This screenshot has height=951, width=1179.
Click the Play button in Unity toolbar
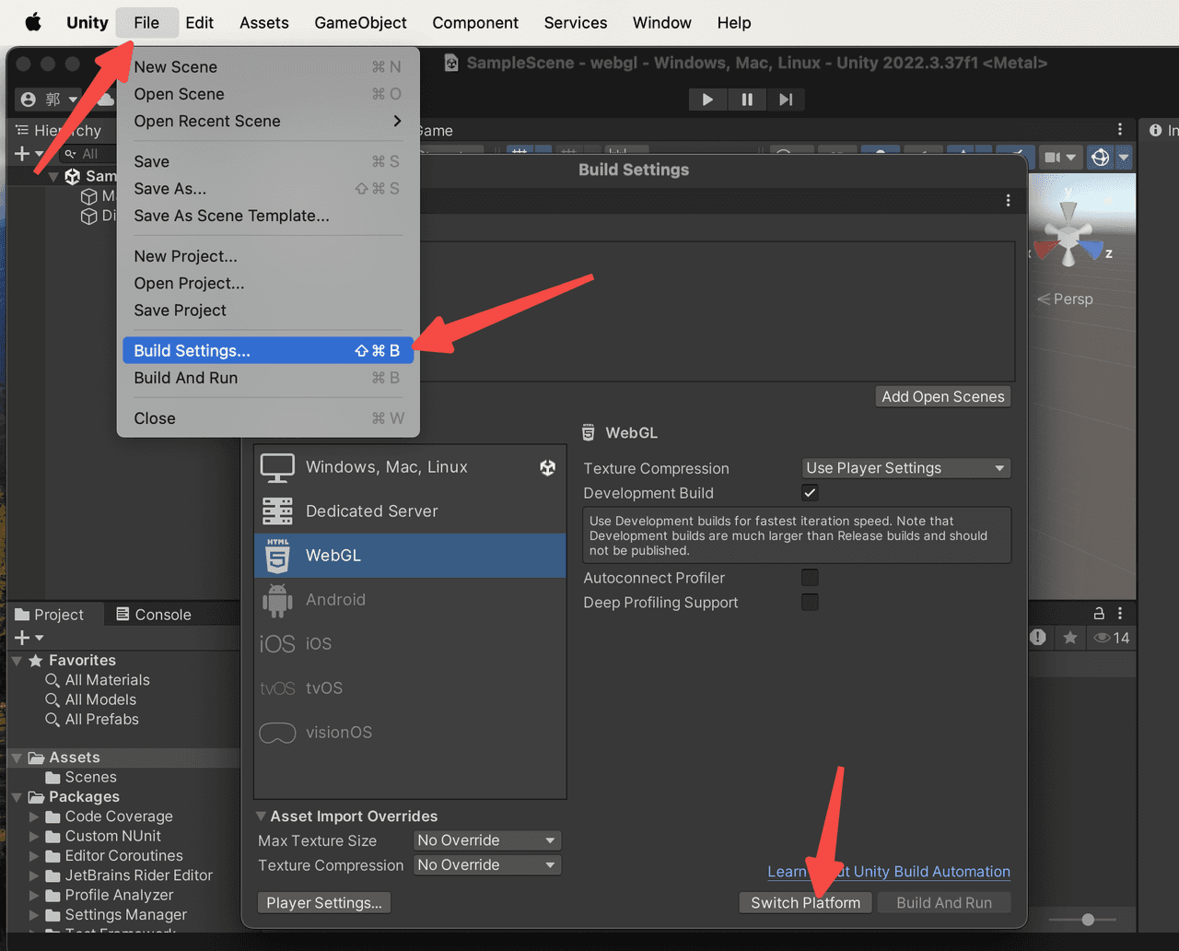[707, 100]
